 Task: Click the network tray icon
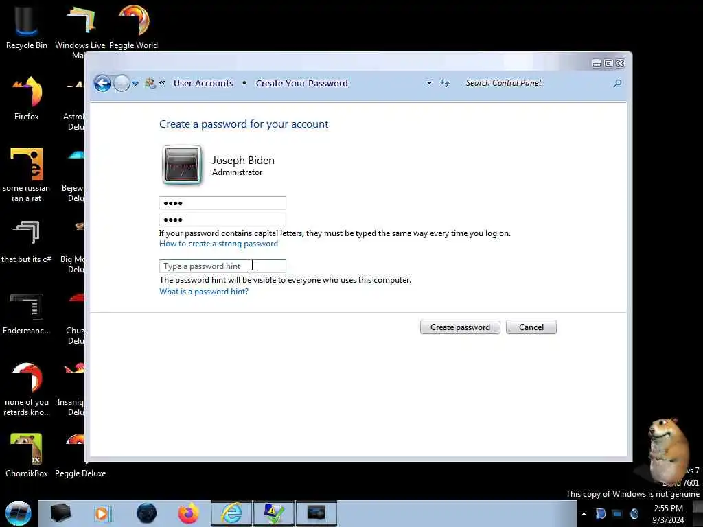pos(617,513)
